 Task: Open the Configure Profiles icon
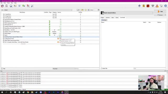(15, 6)
